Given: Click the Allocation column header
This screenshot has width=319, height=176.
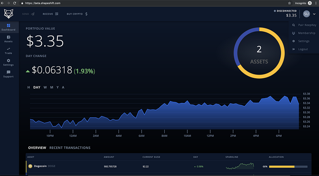Looking at the screenshot, I should tap(276, 157).
